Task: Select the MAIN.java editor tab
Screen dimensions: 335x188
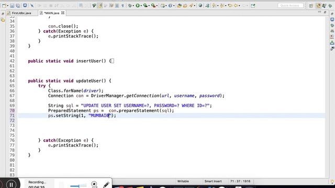Action: (51, 13)
